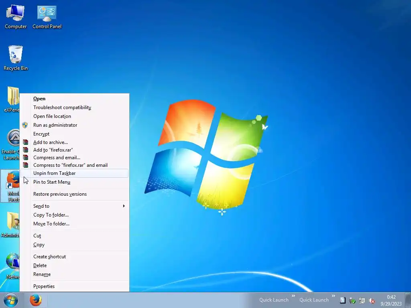Click the Safely Remove Hardware tray icon

[352, 301]
